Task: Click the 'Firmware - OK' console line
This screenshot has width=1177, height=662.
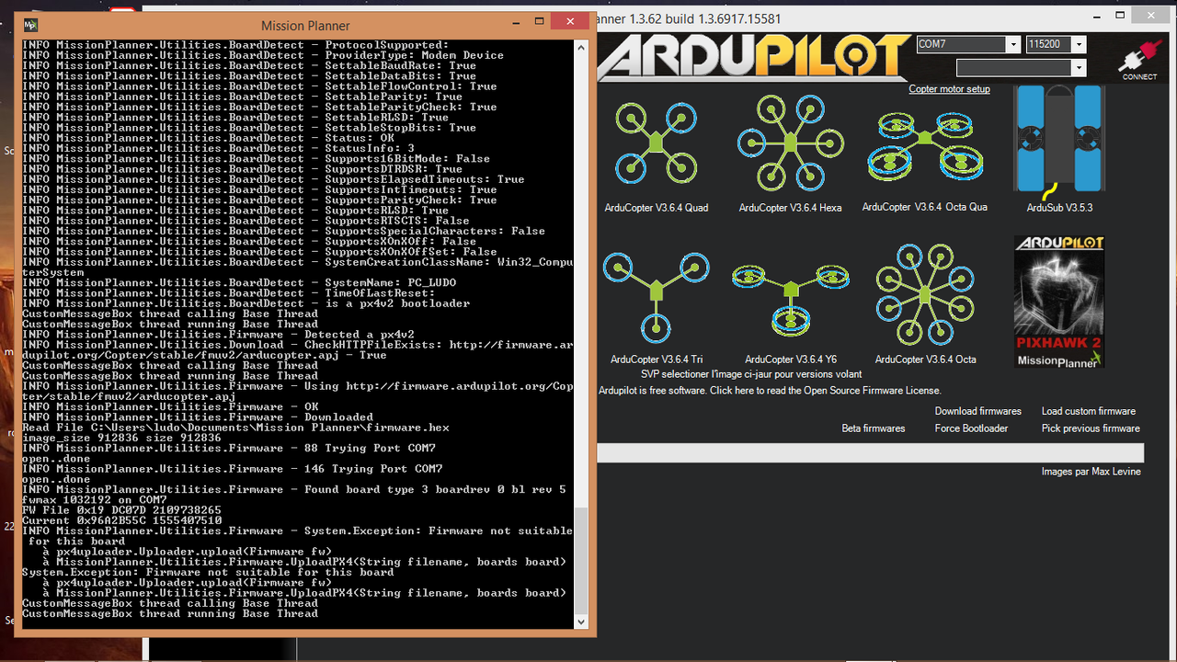Action: coord(170,407)
